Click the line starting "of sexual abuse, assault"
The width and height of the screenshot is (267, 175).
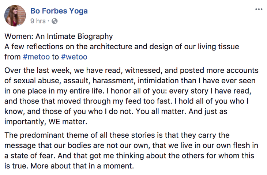(130, 81)
